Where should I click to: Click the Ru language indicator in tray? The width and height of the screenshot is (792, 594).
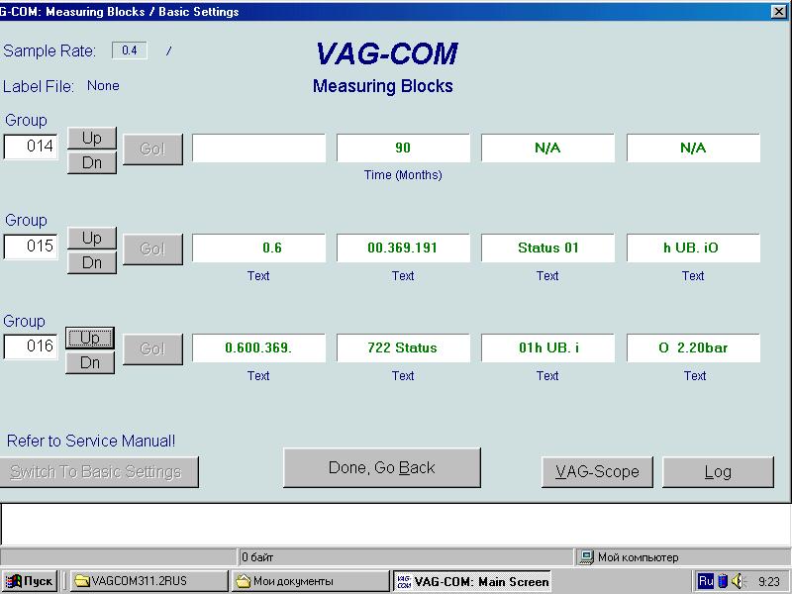pos(705,581)
